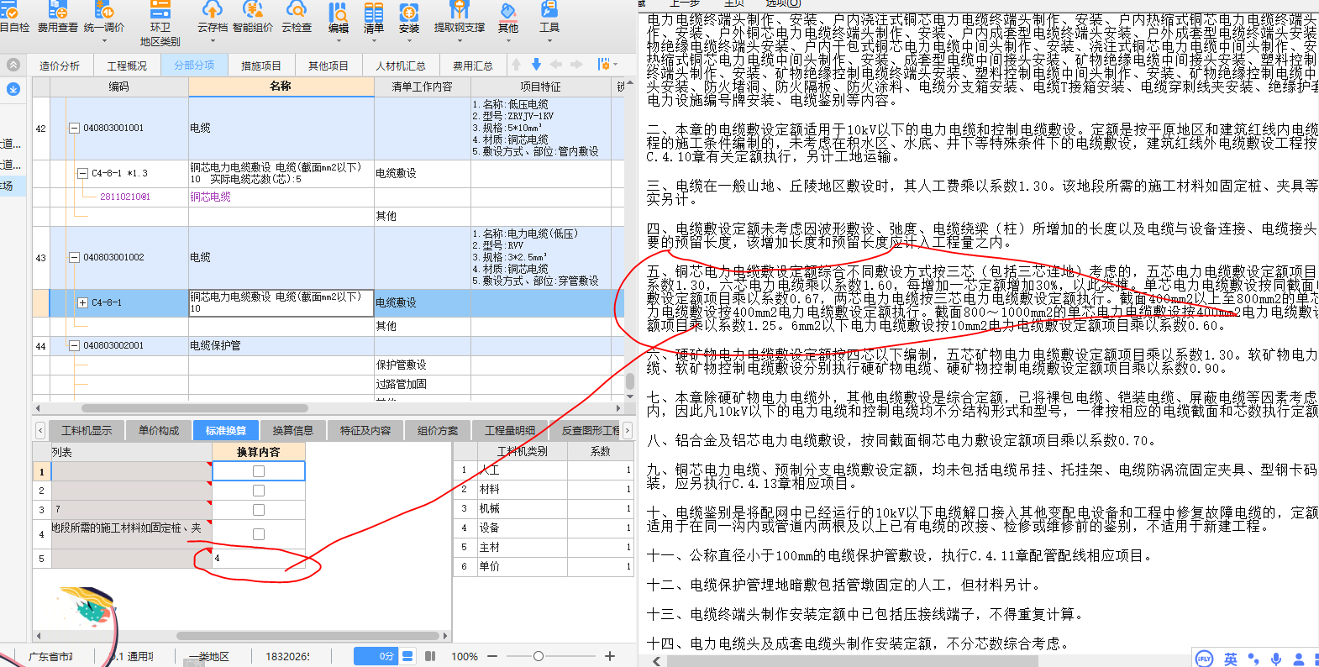Click the grey right arrow icon
1319x667 pixels.
tap(575, 65)
